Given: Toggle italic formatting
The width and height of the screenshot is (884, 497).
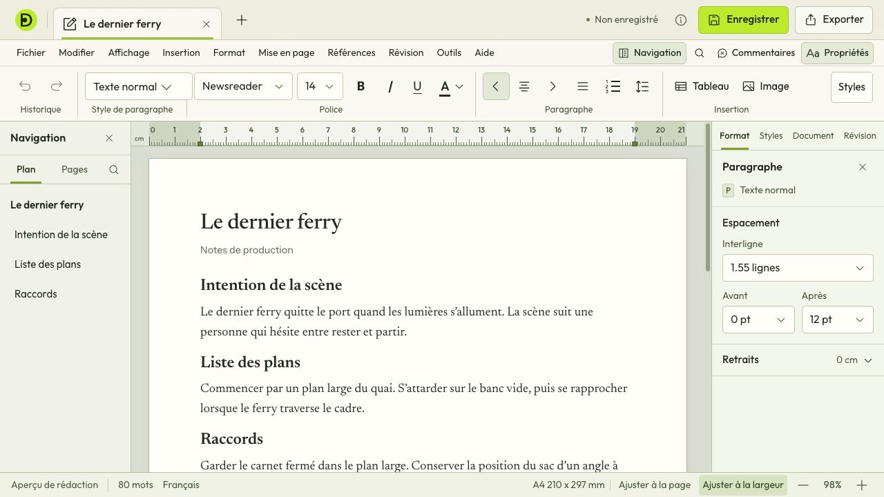Looking at the screenshot, I should pyautogui.click(x=390, y=86).
